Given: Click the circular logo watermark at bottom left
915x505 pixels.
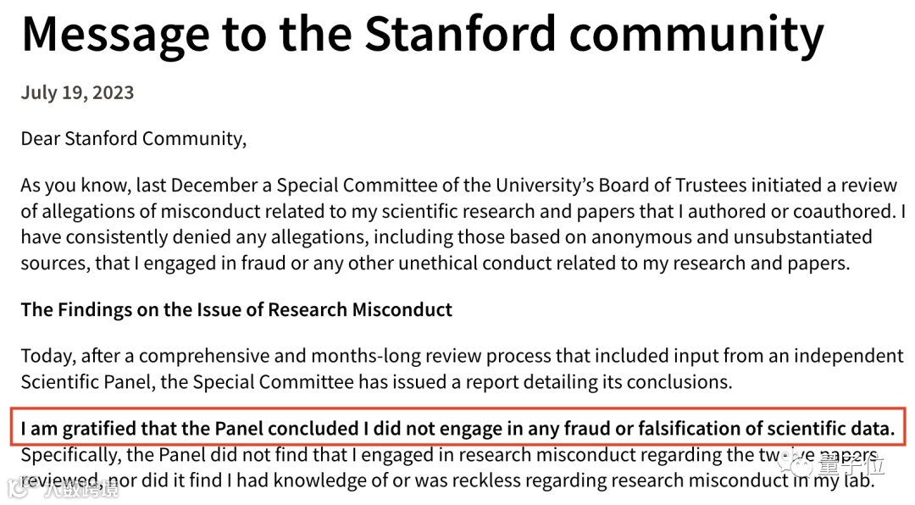Looking at the screenshot, I should (19, 489).
